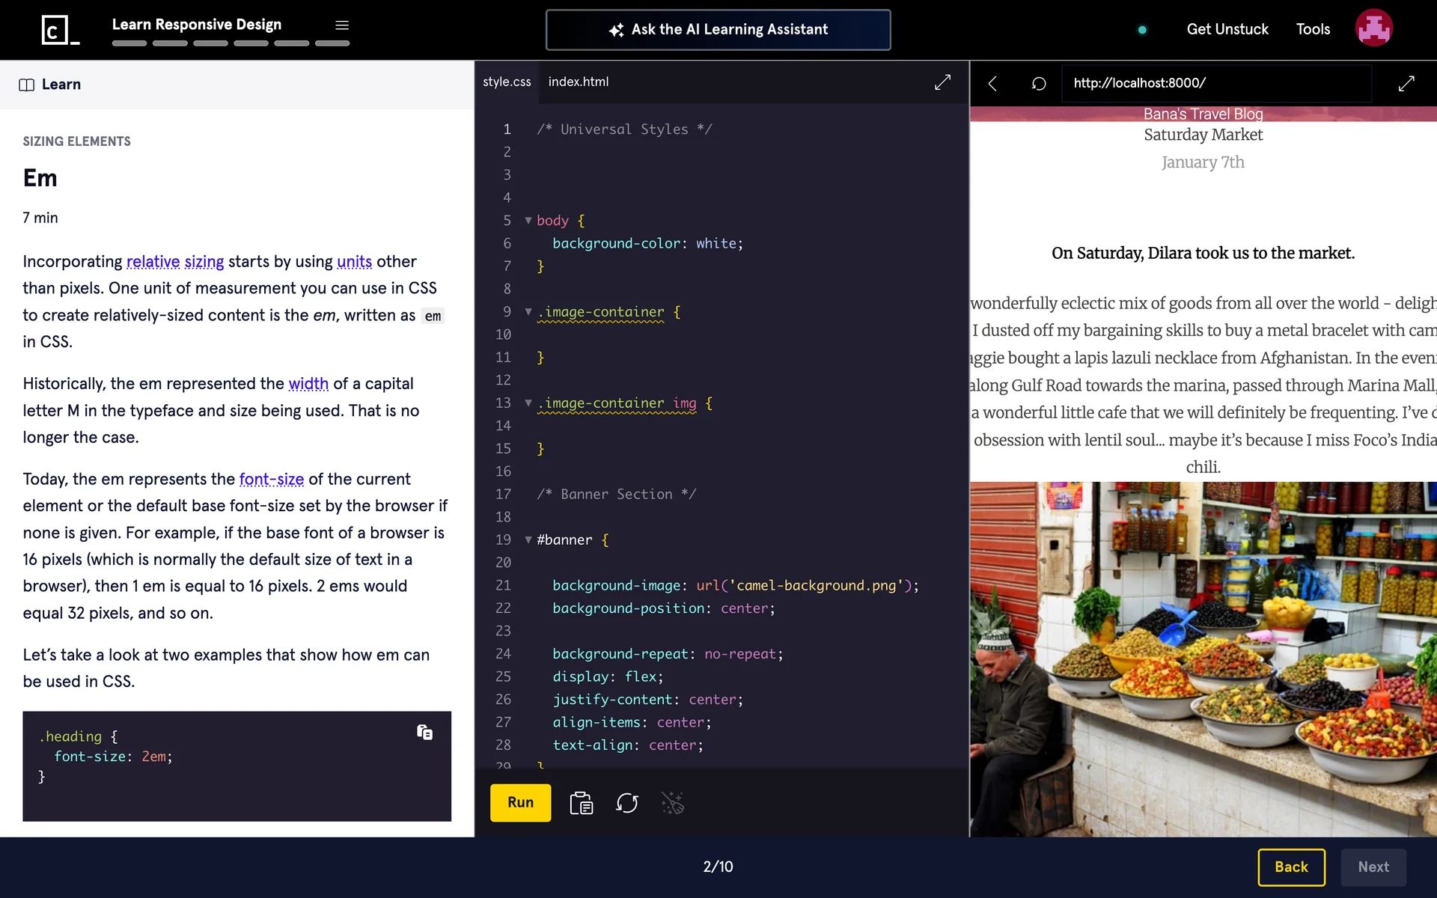The width and height of the screenshot is (1437, 898).
Task: Select the style.css tab
Action: [507, 82]
